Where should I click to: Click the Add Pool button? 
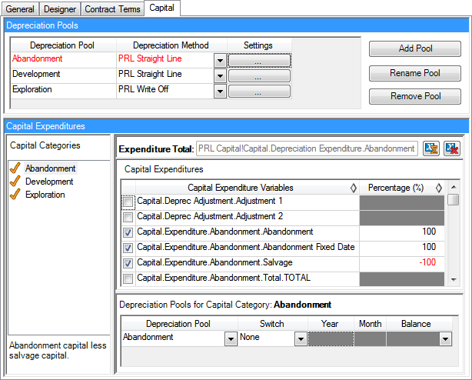tap(415, 48)
